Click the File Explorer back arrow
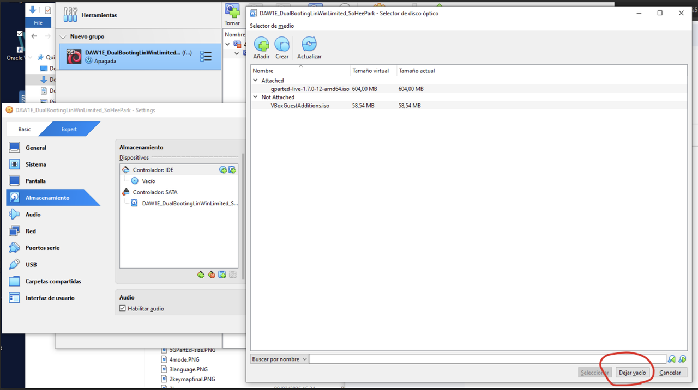 (34, 36)
